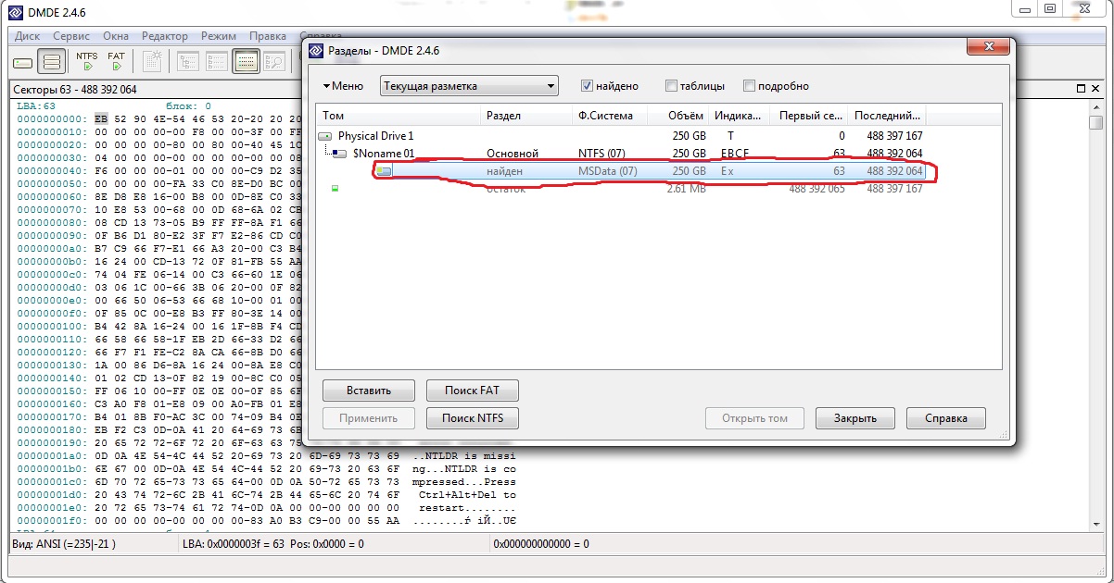1114x583 pixels.
Task: Click the disabled 'Применить' button
Action: coord(369,418)
